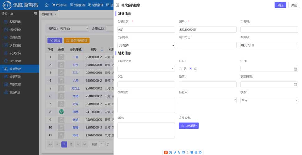Click the 收件信息 text area
Image resolution: width=302 pixels, height=155 pixels.
[146, 105]
